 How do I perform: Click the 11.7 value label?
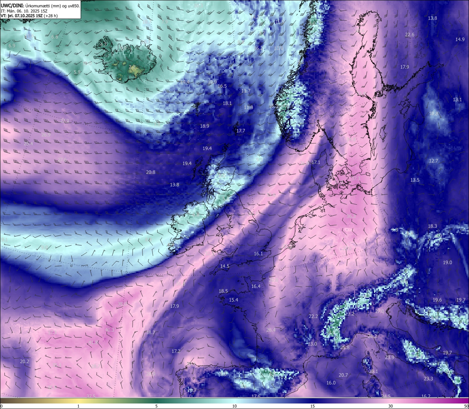pos(246,91)
